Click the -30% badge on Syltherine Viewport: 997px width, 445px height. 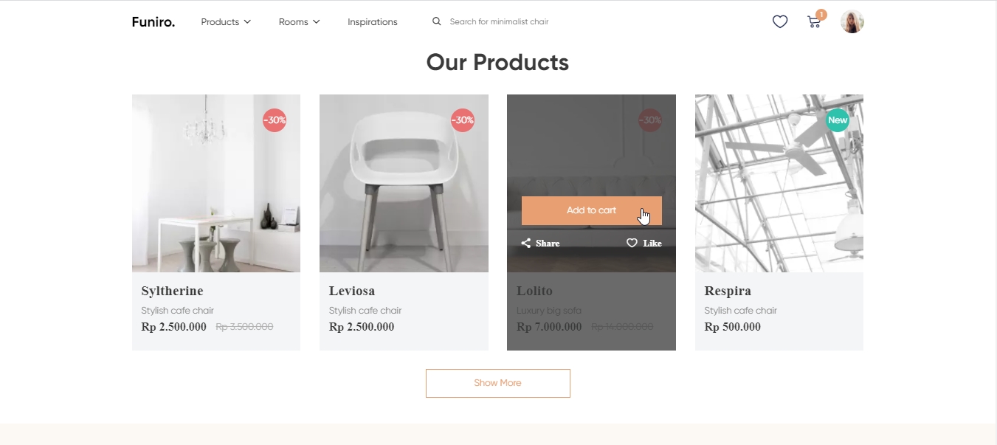pos(275,120)
